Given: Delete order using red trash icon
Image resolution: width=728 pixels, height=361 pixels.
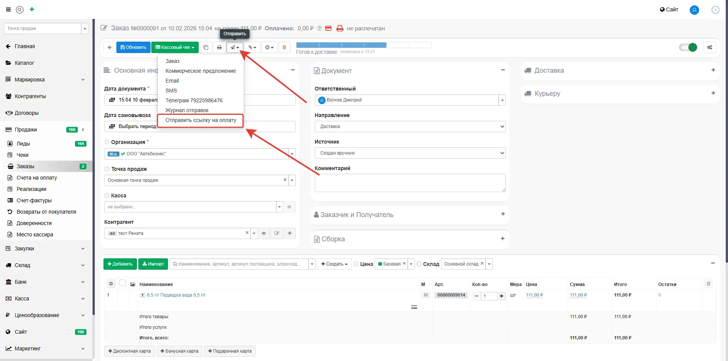Looking at the screenshot, I should 284,47.
